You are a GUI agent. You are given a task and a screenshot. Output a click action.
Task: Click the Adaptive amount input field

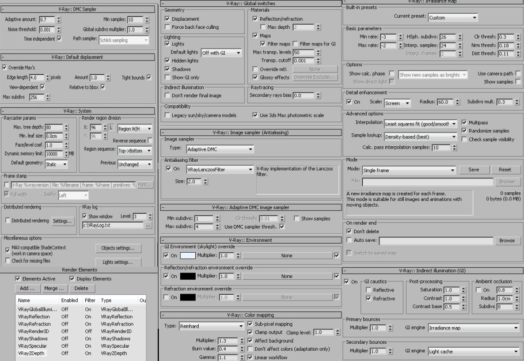point(47,20)
